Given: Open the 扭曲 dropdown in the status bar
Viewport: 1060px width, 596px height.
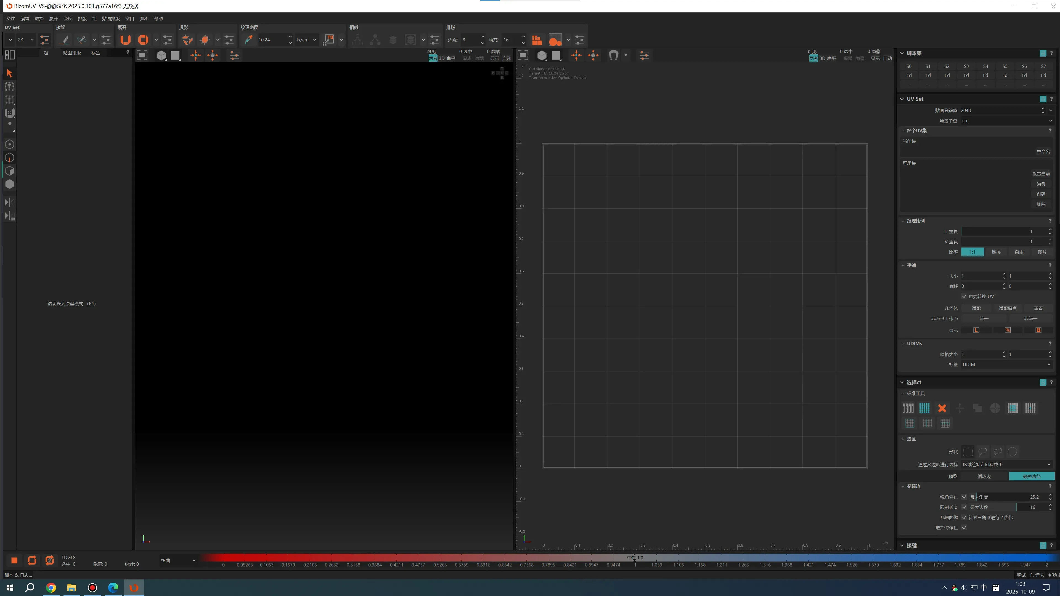Looking at the screenshot, I should [178, 560].
